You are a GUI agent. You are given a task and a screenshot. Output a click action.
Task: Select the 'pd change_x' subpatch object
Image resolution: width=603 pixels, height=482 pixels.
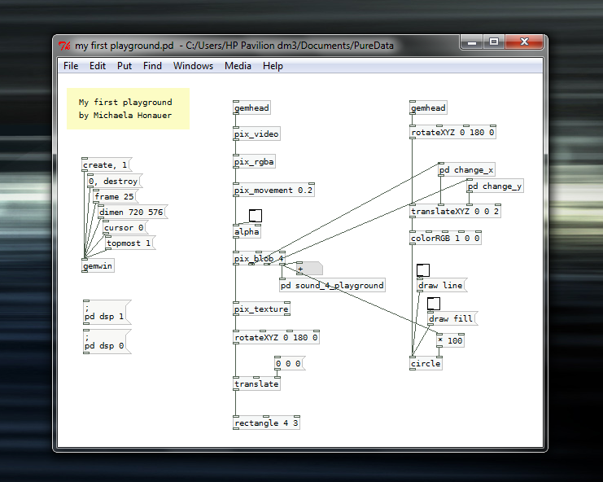pos(466,170)
